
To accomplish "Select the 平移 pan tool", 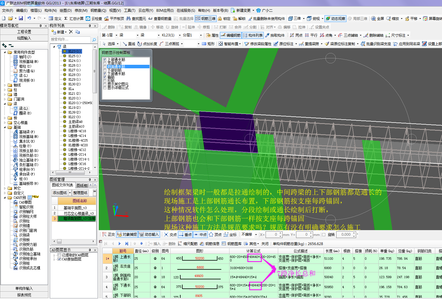I will click(411, 18).
